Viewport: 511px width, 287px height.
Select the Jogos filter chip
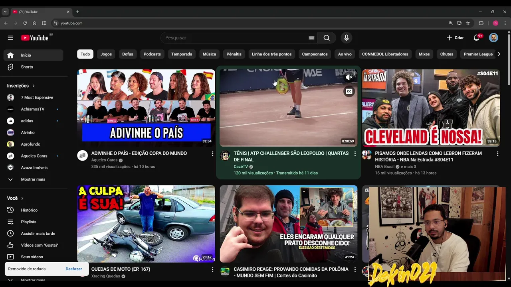click(x=106, y=54)
